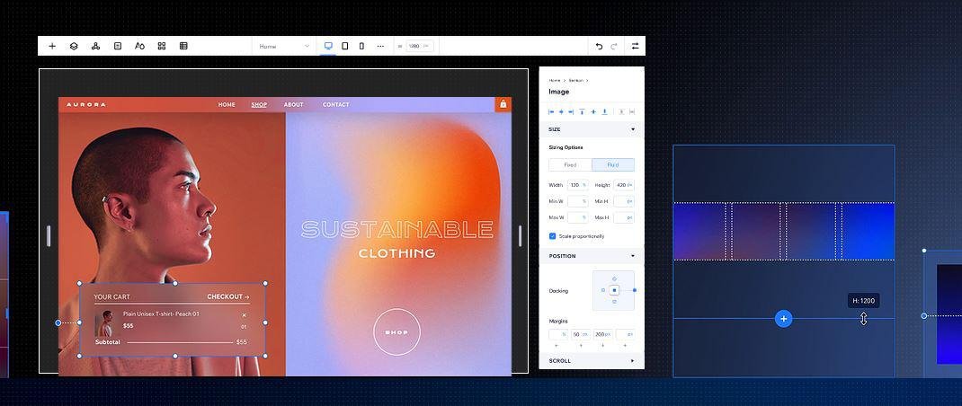
Task: Switch to mobile breakpoint view
Action: pos(361,46)
